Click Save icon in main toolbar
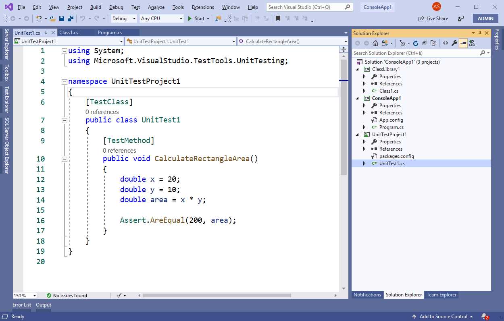Viewport: 504px width, 321px height. pyautogui.click(x=62, y=19)
